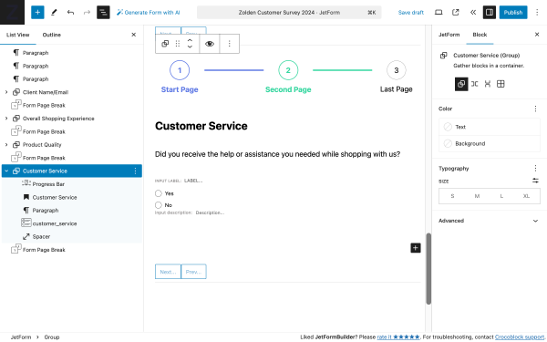Select Customer Service heading item with bookmark icon

72,197
